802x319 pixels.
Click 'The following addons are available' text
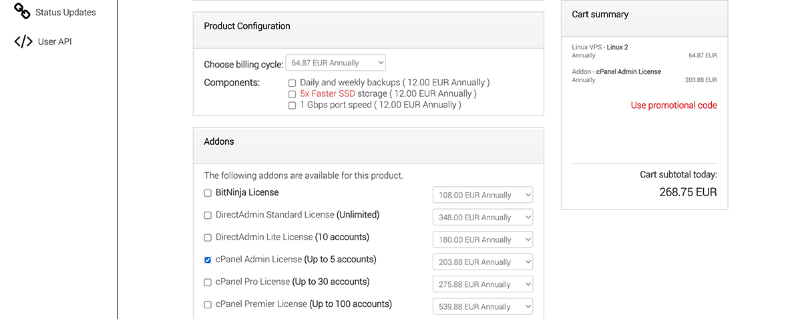(303, 176)
